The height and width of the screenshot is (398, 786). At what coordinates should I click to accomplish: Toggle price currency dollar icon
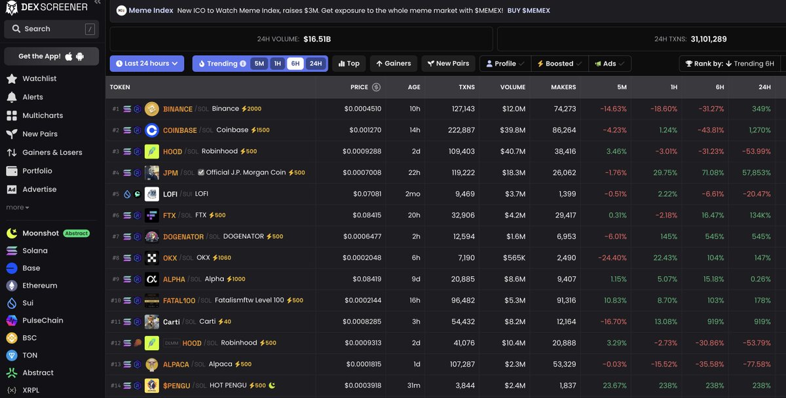coord(376,87)
